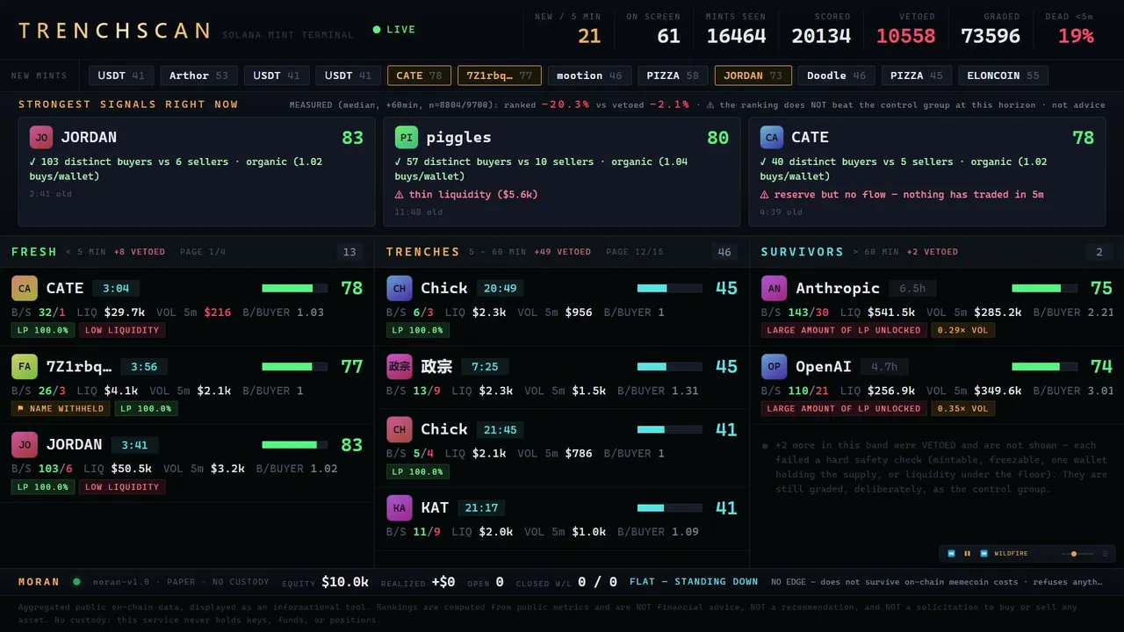Click the score bar on Anthropic row
The width and height of the screenshot is (1124, 632).
(x=1044, y=288)
